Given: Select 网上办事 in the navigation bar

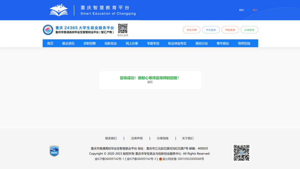Looking at the screenshot, I should click(132, 43).
